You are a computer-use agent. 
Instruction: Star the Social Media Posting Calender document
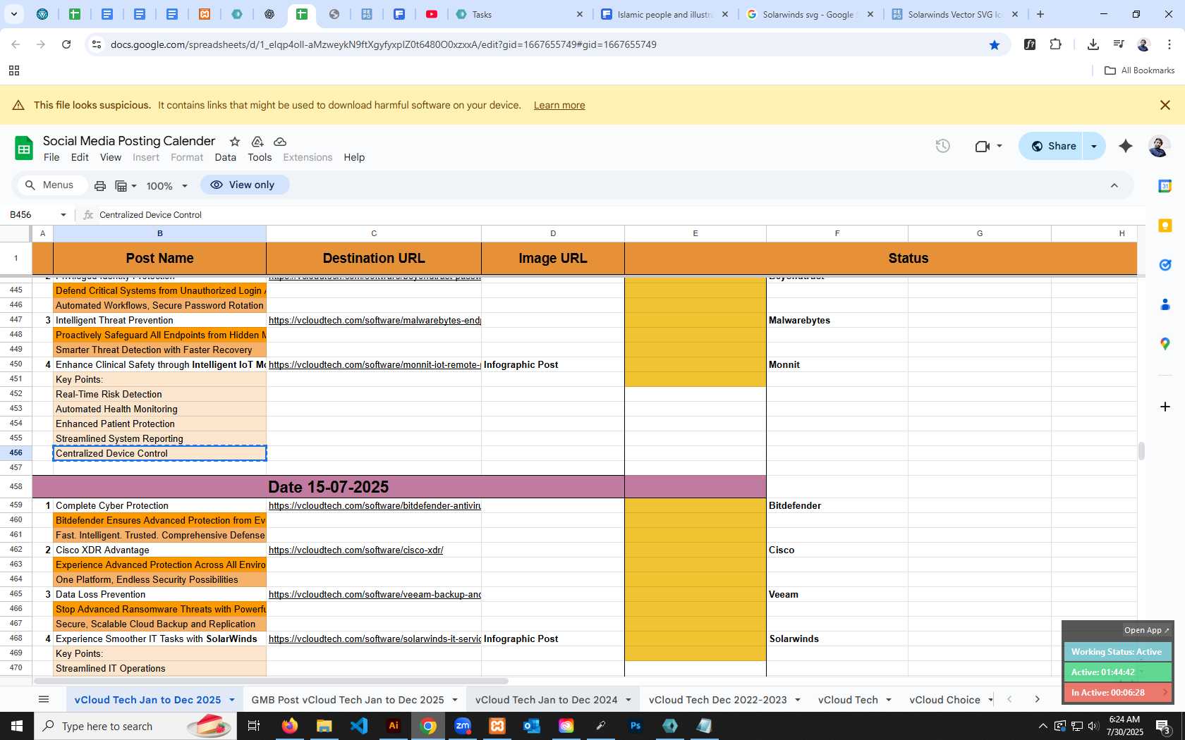[235, 142]
